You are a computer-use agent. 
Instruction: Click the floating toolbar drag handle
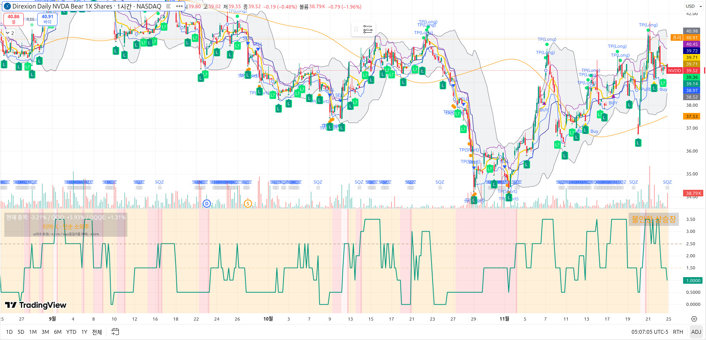click(x=356, y=29)
